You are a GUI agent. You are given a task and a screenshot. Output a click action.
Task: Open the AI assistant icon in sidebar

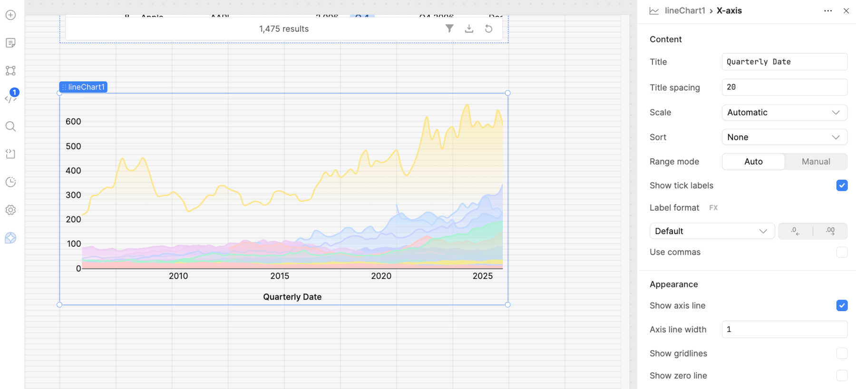(x=10, y=238)
